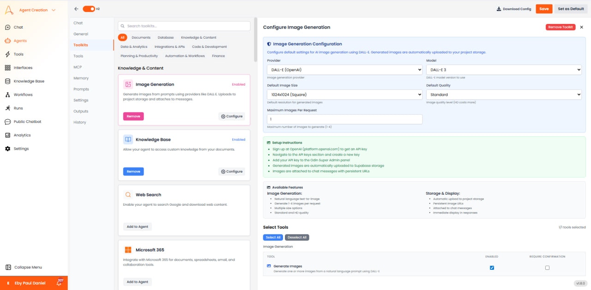Click the Microsoft 365 toolkit icon

pyautogui.click(x=127, y=249)
